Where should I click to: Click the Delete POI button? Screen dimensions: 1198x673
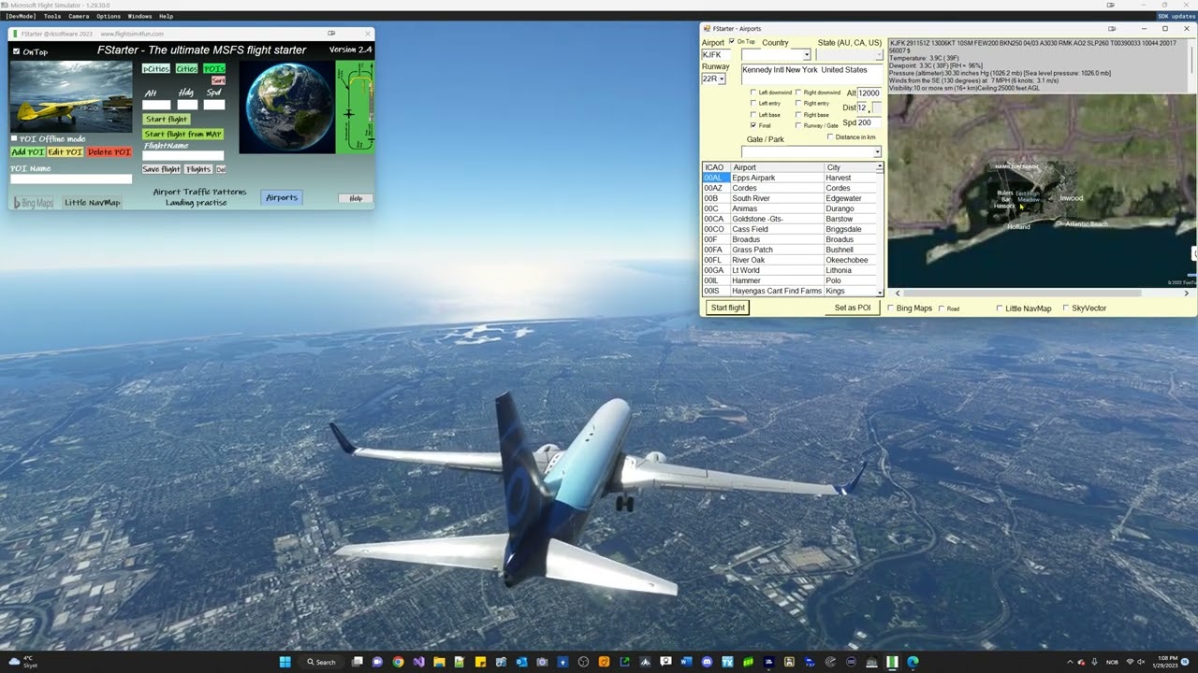point(109,151)
